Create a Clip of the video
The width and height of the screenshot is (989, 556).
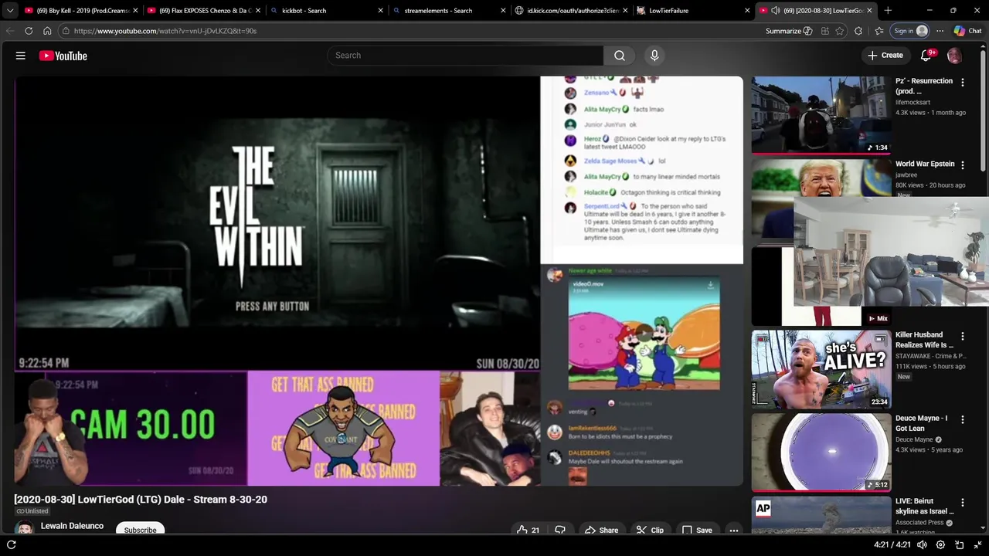tap(650, 531)
